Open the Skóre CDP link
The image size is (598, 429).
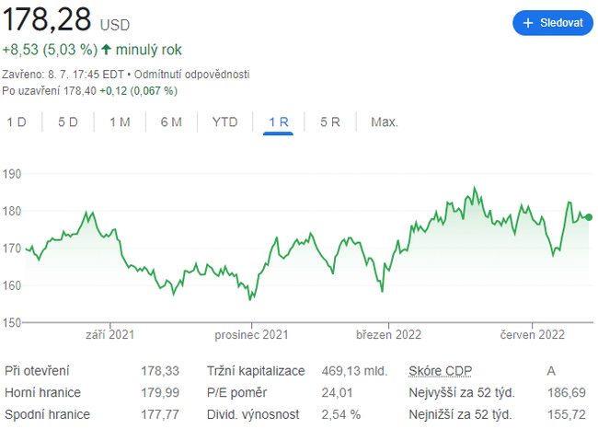[x=440, y=371]
